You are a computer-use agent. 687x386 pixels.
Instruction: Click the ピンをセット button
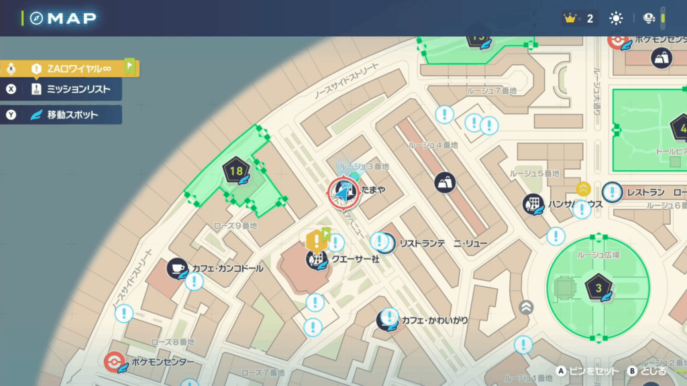tap(588, 371)
